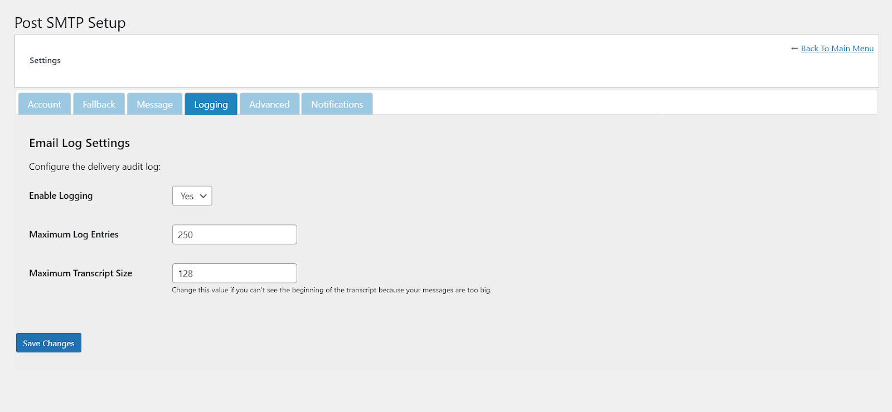
Task: Open the Notifications tab
Action: pos(337,104)
